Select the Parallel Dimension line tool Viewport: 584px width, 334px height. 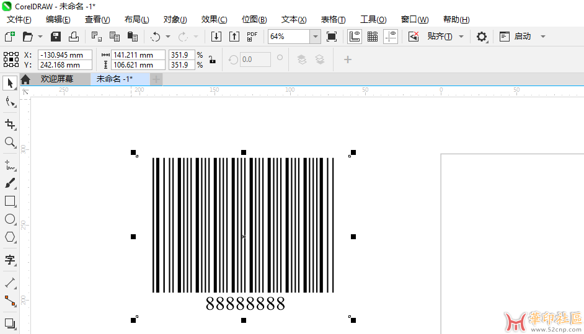(x=10, y=283)
